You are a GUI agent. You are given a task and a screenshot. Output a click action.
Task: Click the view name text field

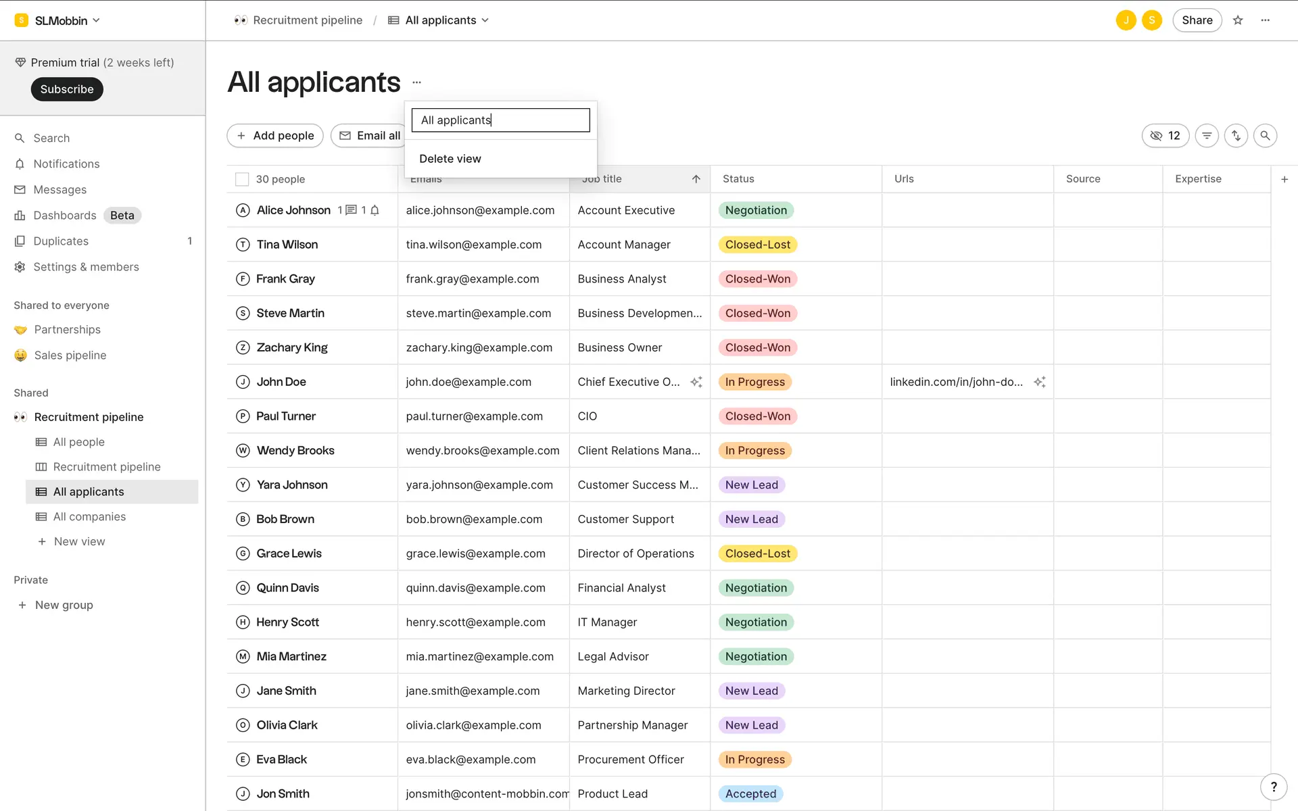click(500, 120)
